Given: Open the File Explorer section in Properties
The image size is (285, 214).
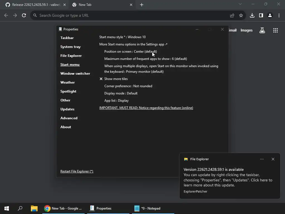Looking at the screenshot, I should click(71, 56).
